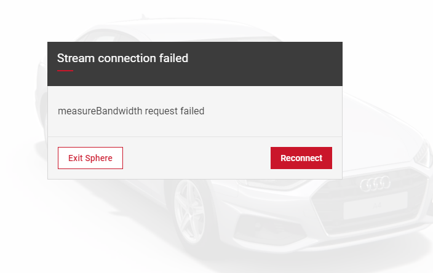This screenshot has width=433, height=273.
Task: Click empty footer area between both buttons
Action: [x=197, y=158]
